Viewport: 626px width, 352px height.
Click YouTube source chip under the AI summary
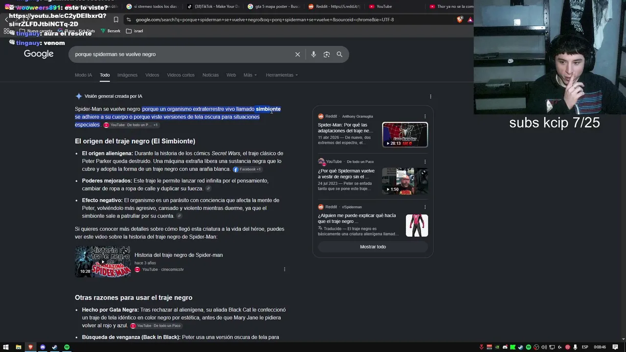pos(130,125)
